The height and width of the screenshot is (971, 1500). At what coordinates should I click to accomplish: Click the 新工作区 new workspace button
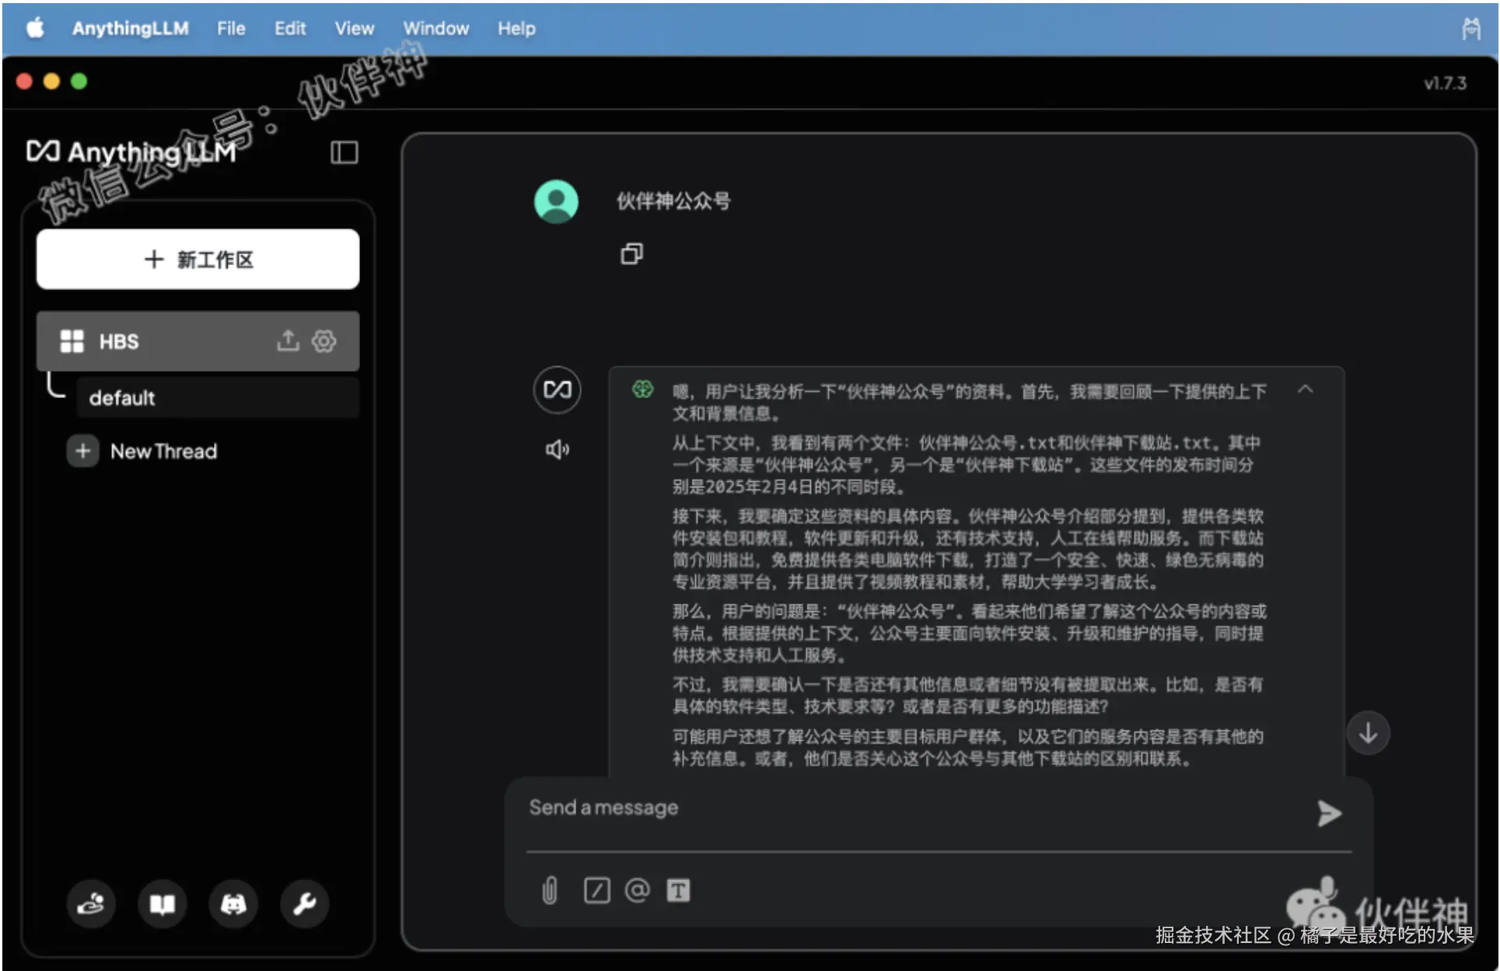click(198, 259)
